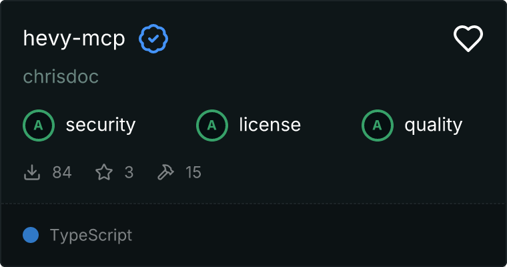Viewport: 507px width, 267px height.
Task: Click the blue TypeScript color dot
Action: 31,235
